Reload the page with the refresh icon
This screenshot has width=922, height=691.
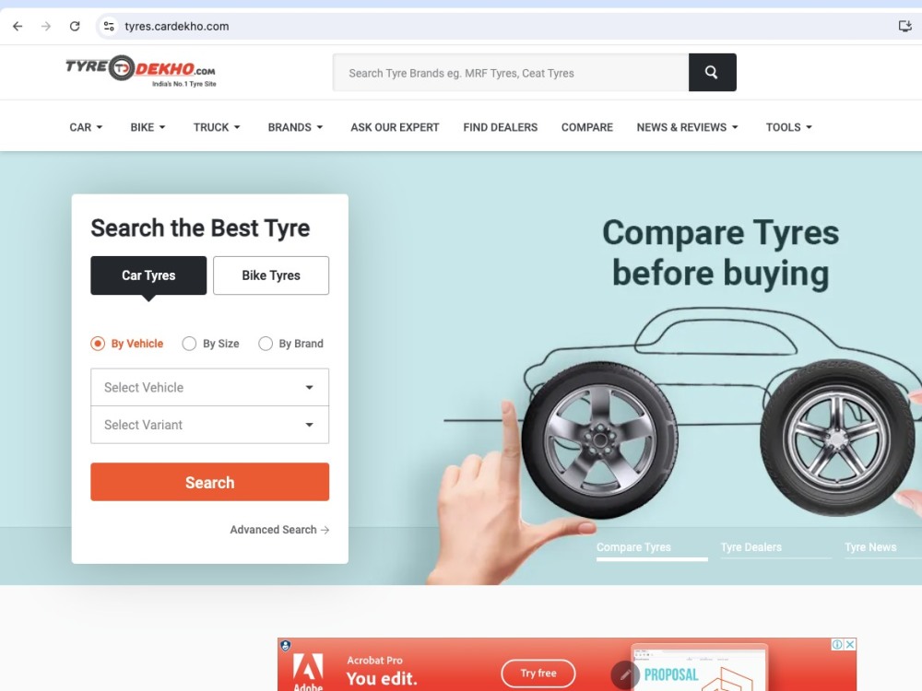(75, 26)
